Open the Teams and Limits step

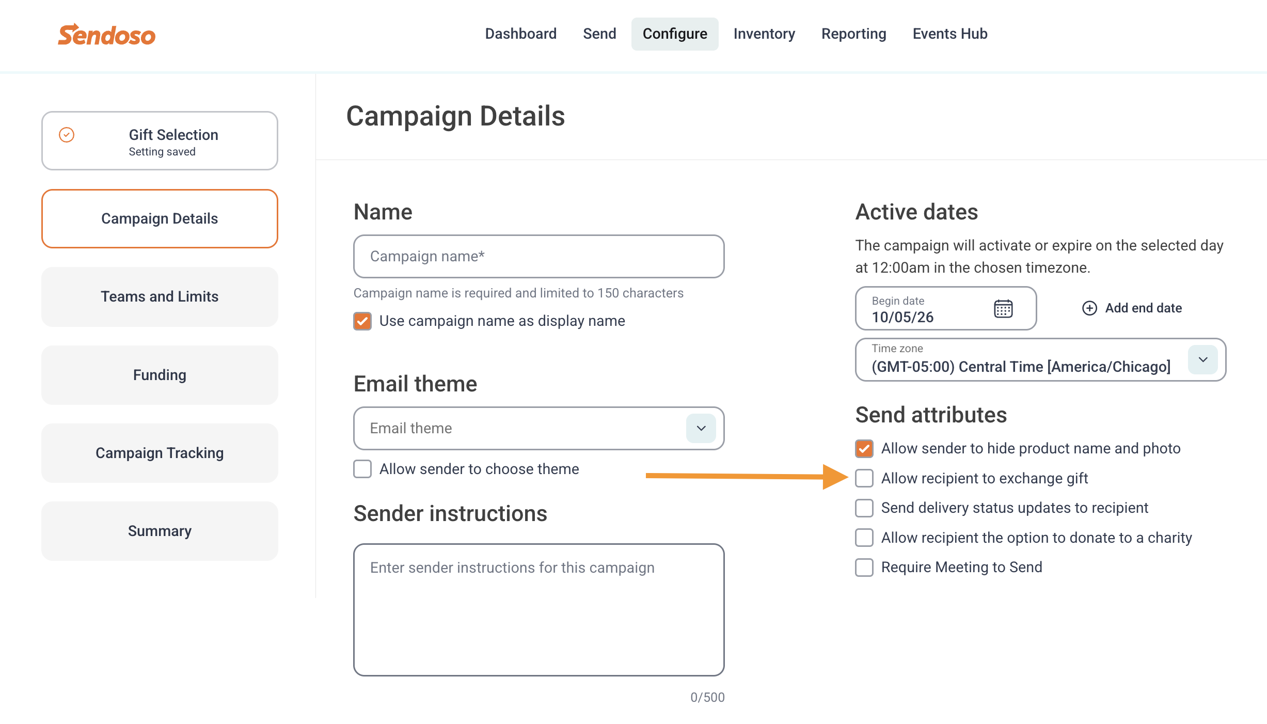tap(160, 296)
